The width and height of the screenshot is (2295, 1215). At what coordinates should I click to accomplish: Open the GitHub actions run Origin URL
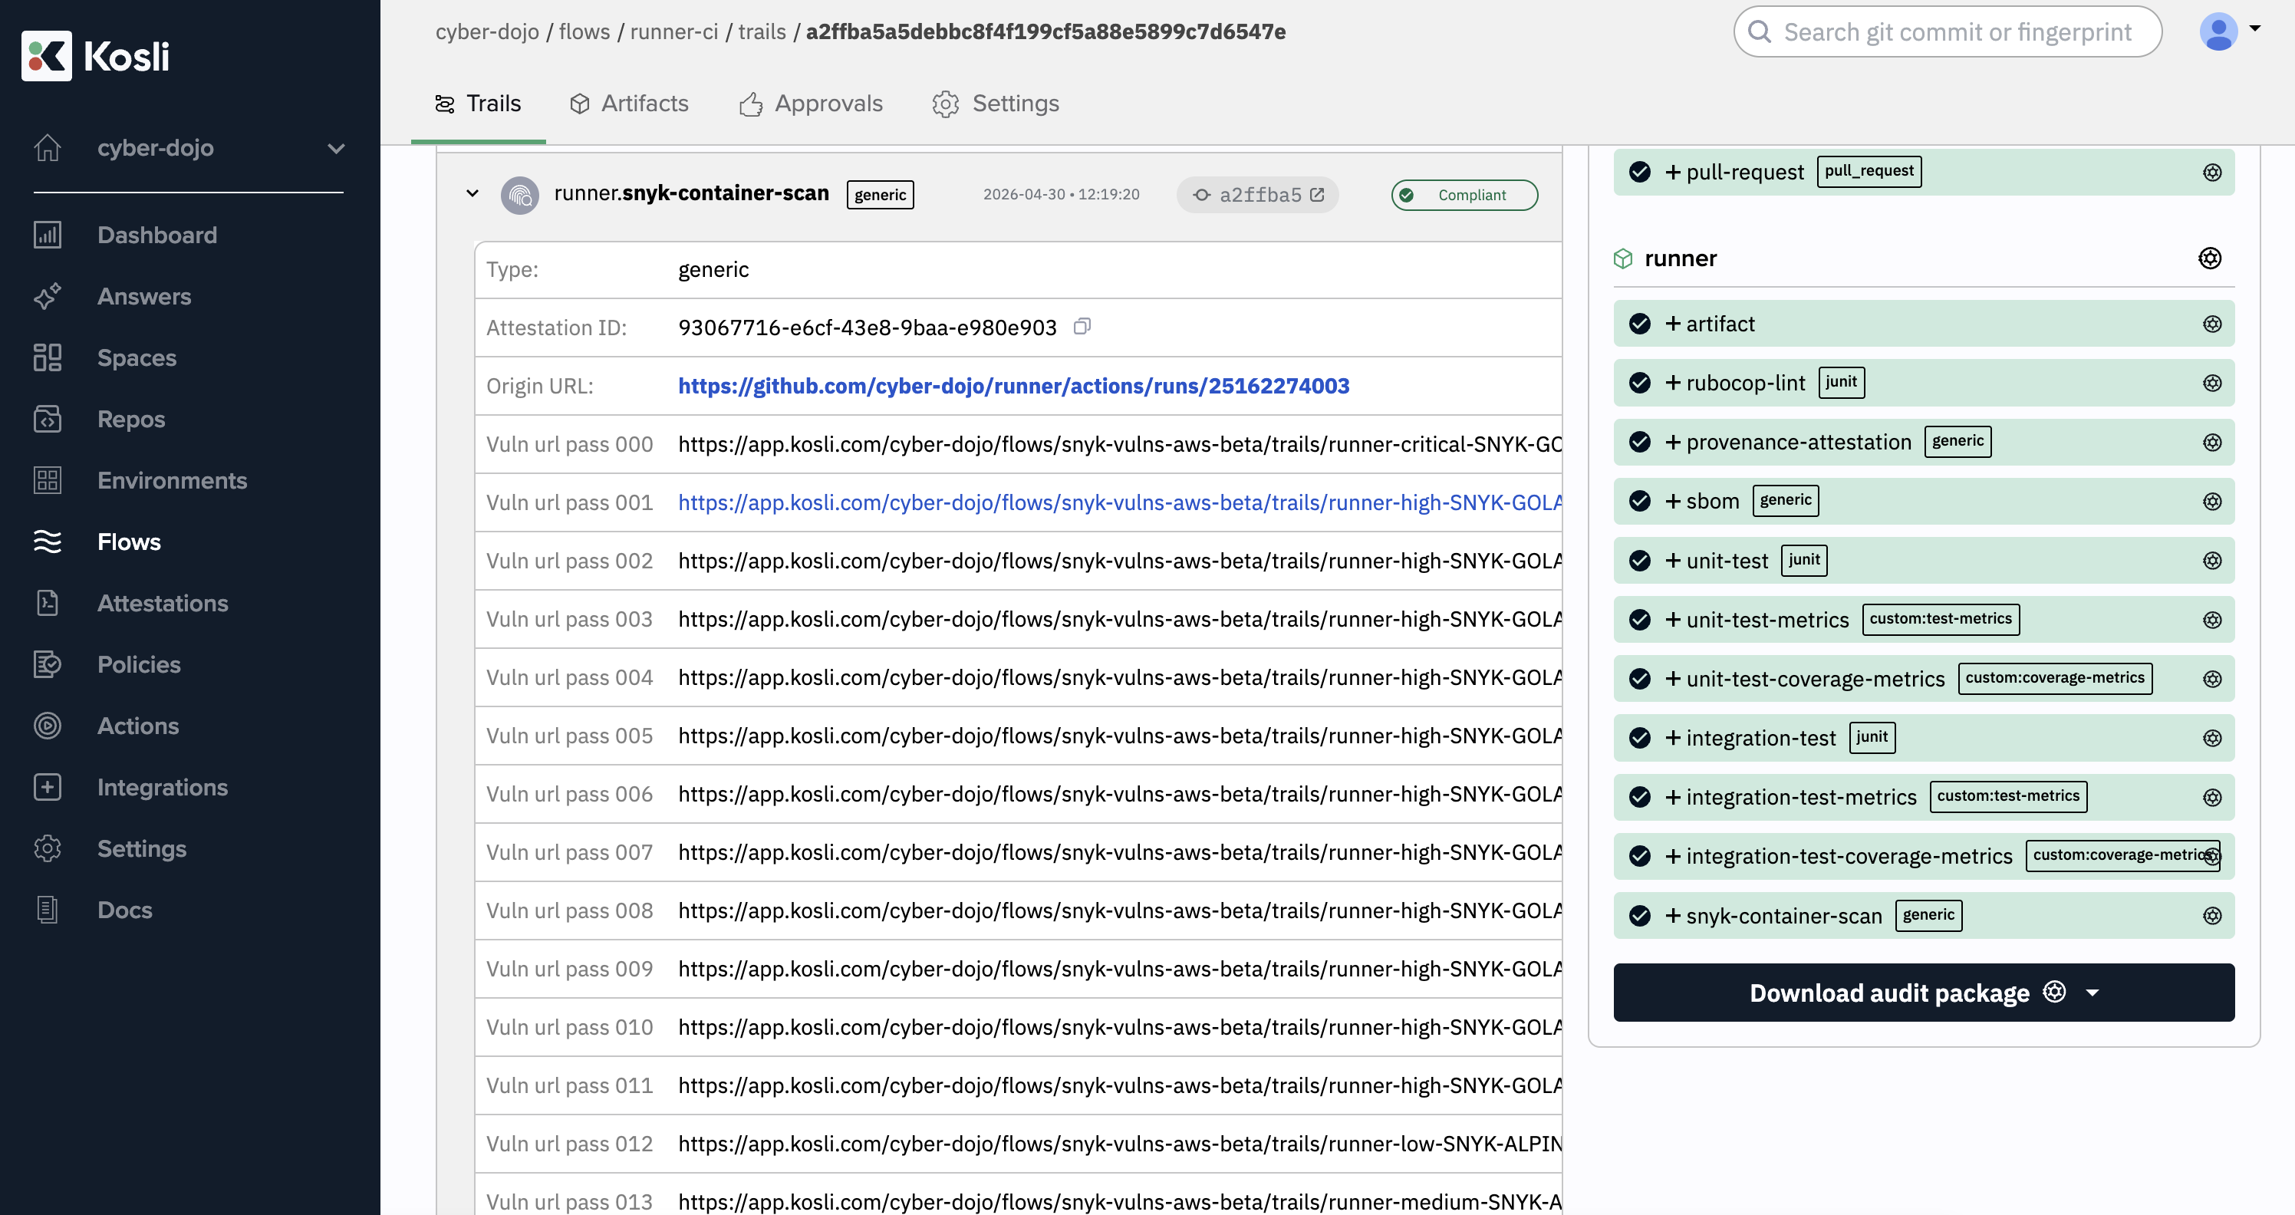click(1014, 386)
